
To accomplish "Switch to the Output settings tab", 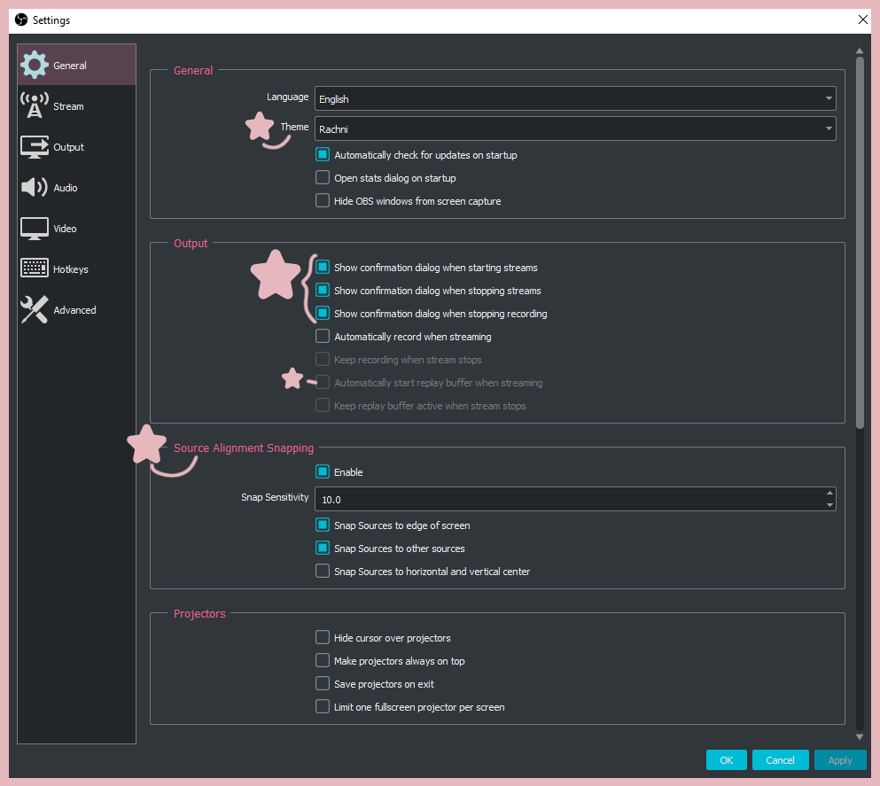I will pos(77,147).
